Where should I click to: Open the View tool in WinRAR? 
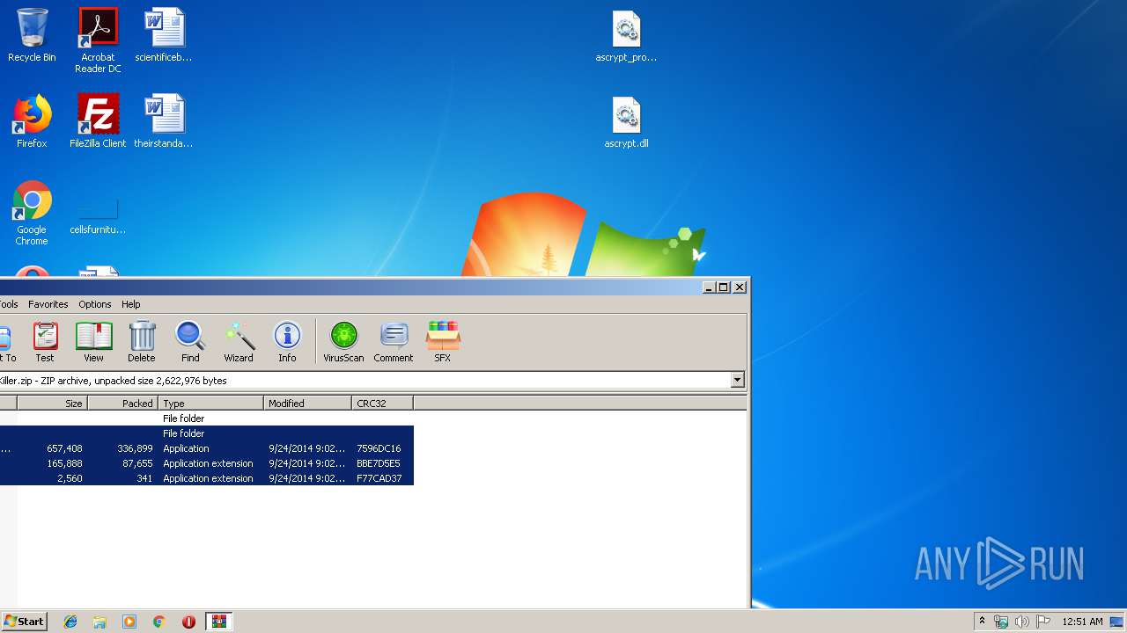tap(93, 342)
